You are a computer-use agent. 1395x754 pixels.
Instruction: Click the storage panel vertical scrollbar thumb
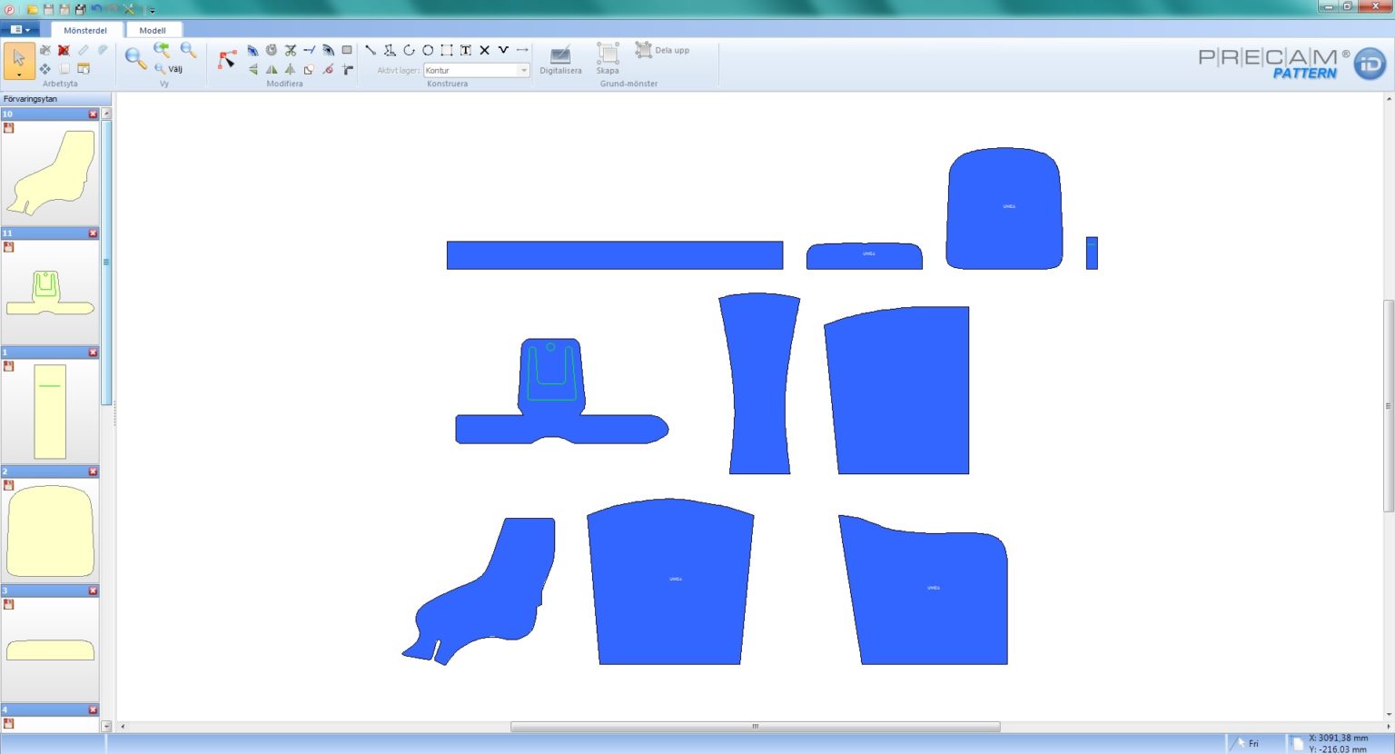pos(106,263)
